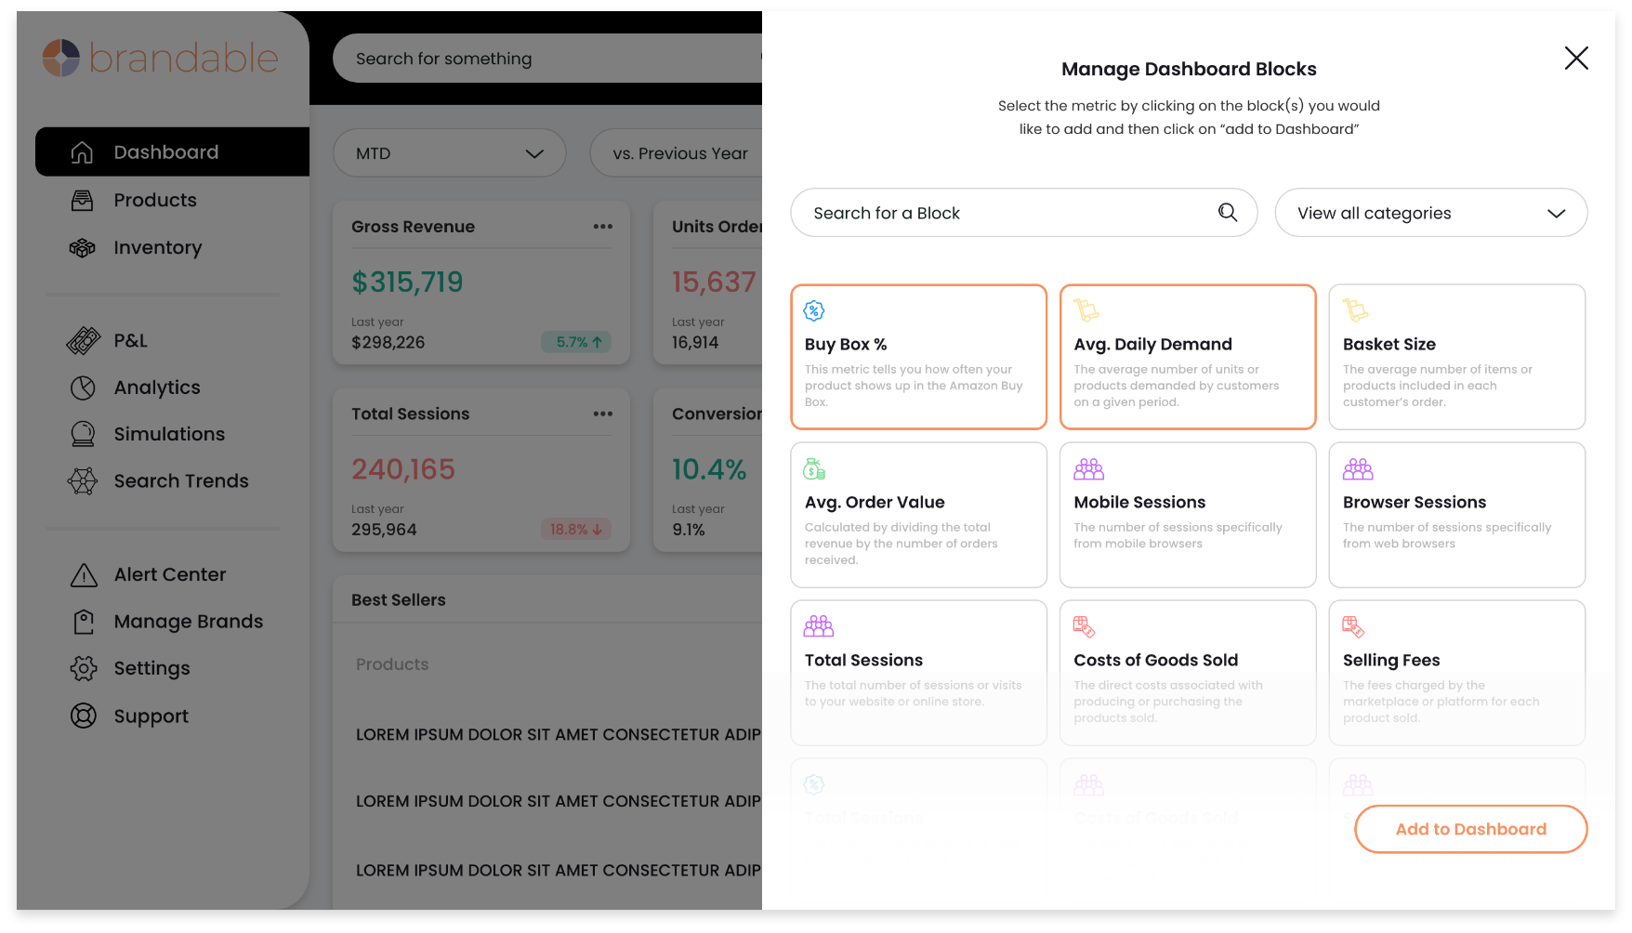This screenshot has height=933, width=1632.
Task: Click the Simulations crystal ball icon
Action: point(83,434)
